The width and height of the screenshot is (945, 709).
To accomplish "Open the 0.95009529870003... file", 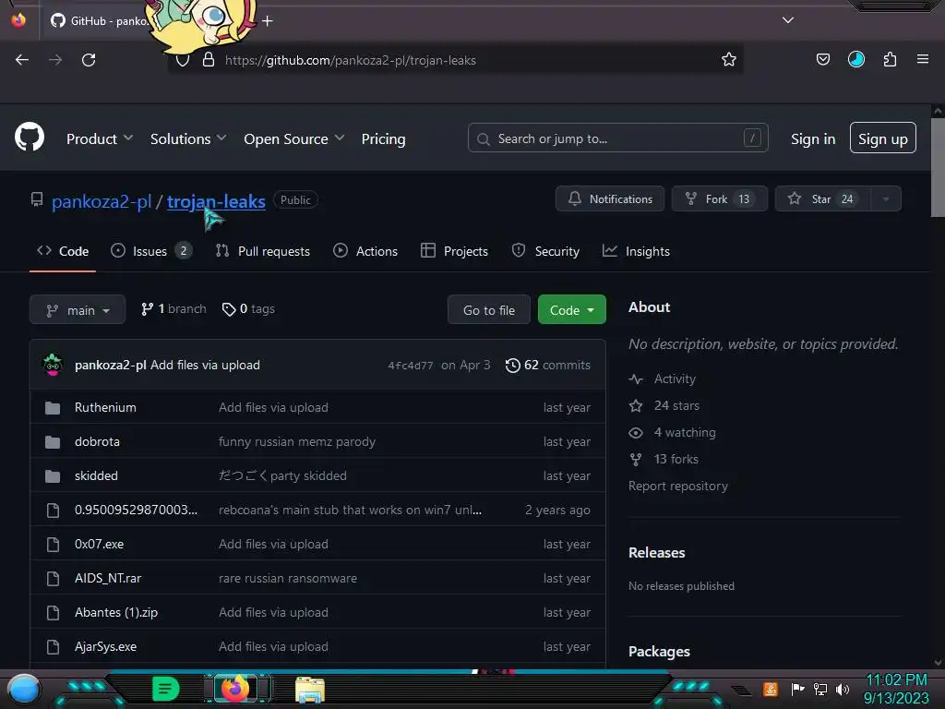I will point(137,510).
